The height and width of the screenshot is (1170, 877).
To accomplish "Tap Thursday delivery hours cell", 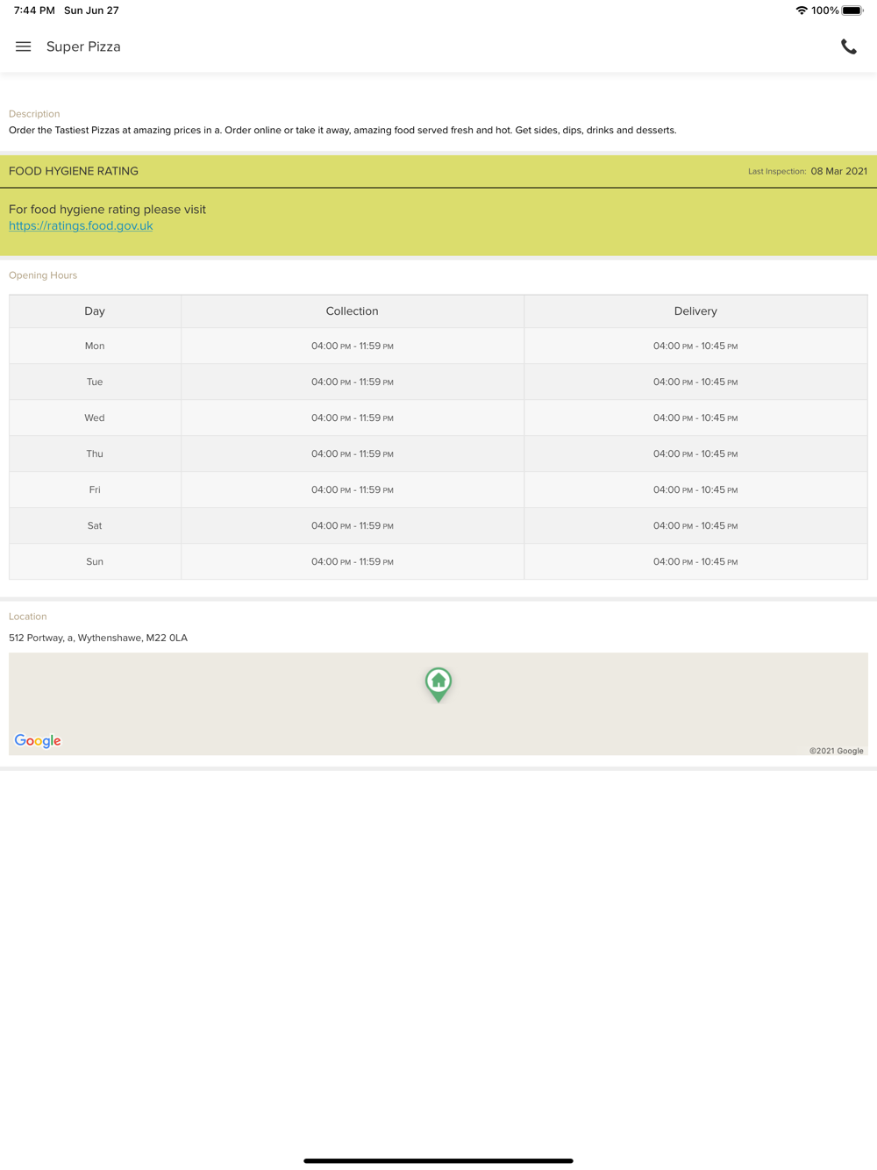I will coord(695,453).
